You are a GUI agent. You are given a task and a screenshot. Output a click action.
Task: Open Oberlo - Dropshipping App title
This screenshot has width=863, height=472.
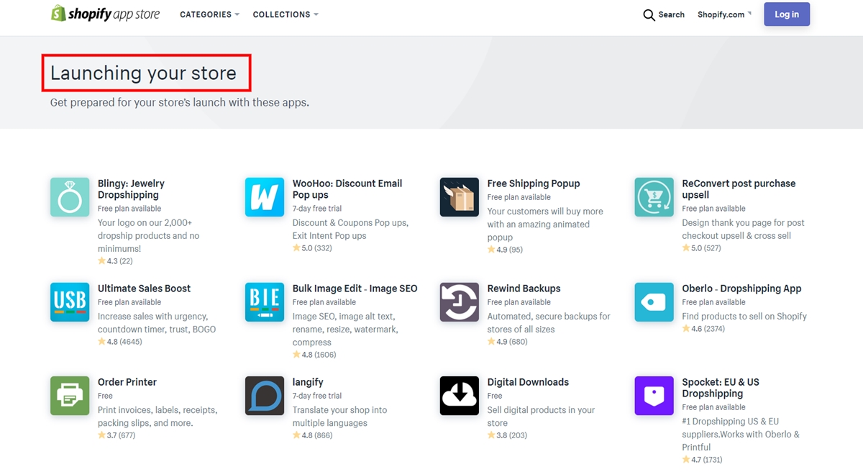742,289
